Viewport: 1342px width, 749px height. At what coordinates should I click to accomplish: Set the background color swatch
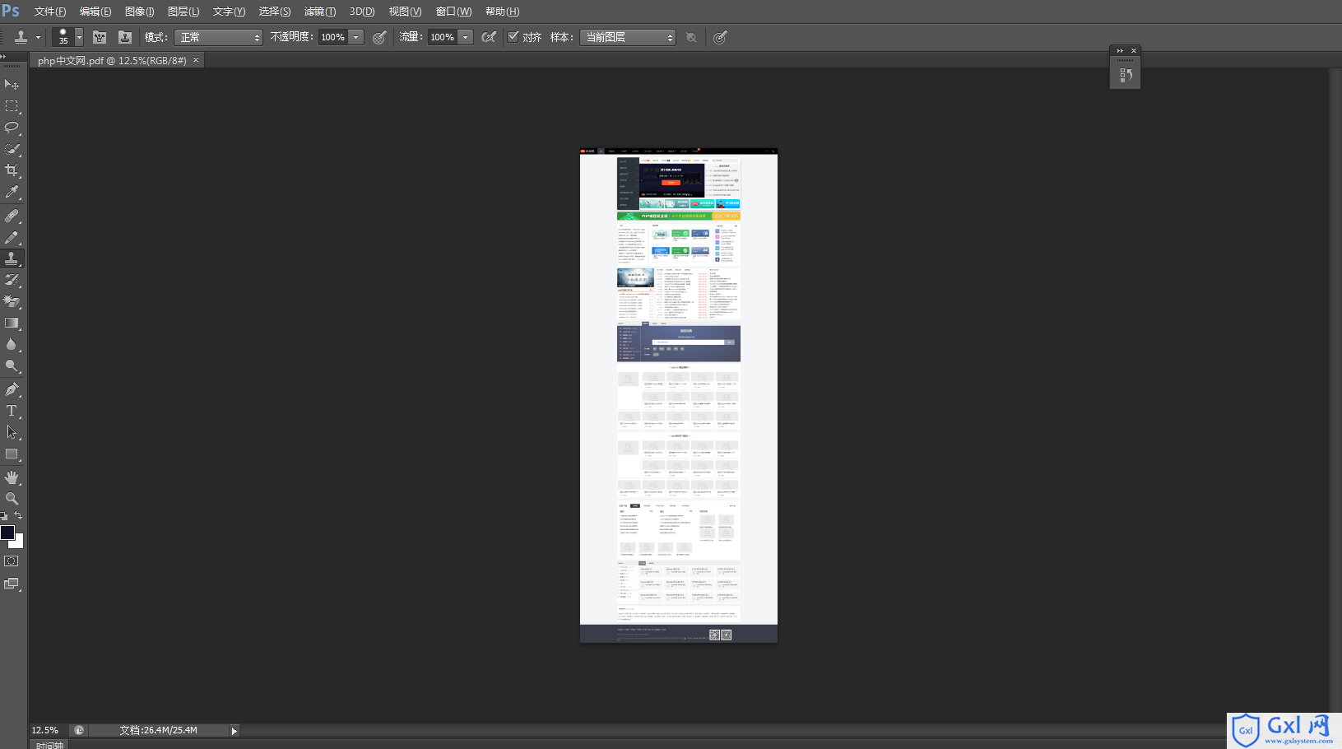[19, 543]
